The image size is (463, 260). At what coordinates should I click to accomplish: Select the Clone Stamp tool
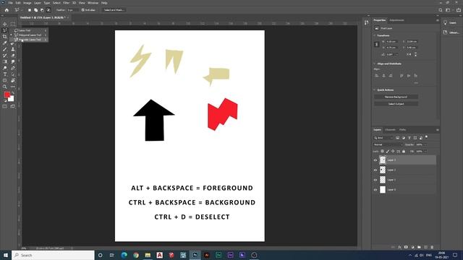[13, 49]
